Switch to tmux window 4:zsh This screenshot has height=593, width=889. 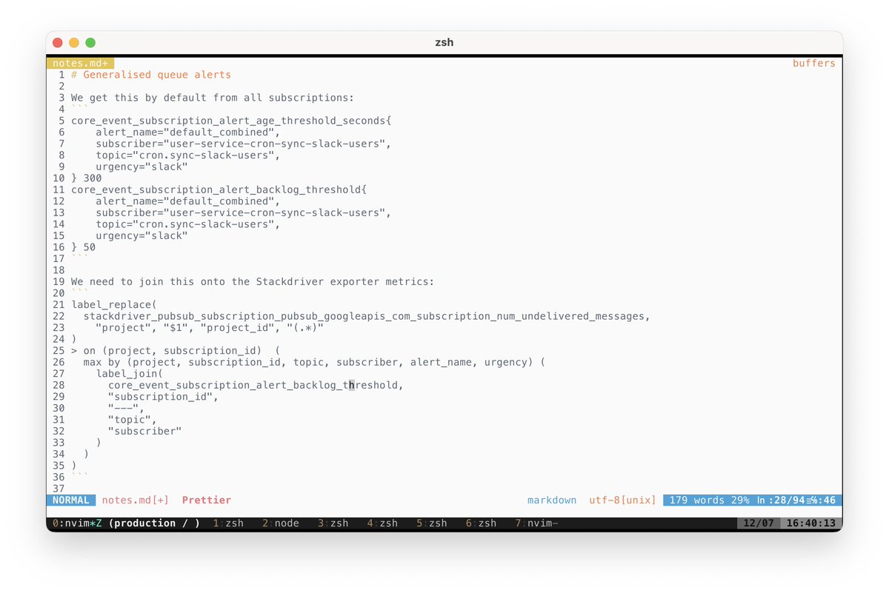382,523
